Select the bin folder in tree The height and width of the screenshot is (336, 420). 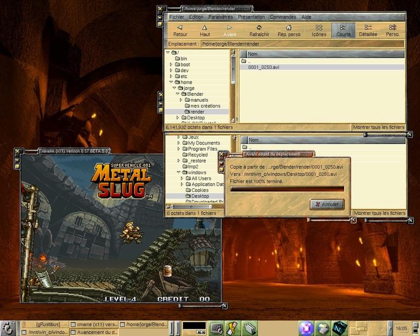(x=181, y=59)
